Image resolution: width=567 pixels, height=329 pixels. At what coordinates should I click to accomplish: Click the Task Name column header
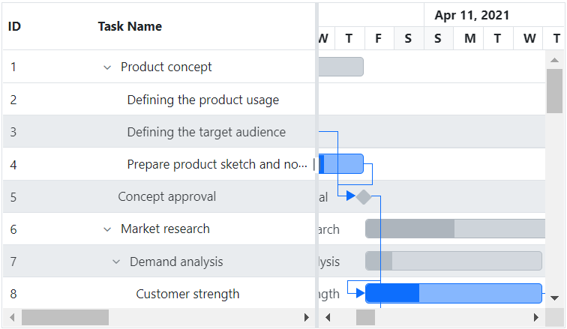pyautogui.click(x=130, y=26)
